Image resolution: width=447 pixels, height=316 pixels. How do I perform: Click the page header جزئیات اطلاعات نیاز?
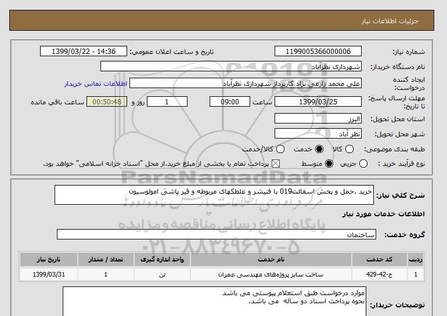tap(390, 21)
